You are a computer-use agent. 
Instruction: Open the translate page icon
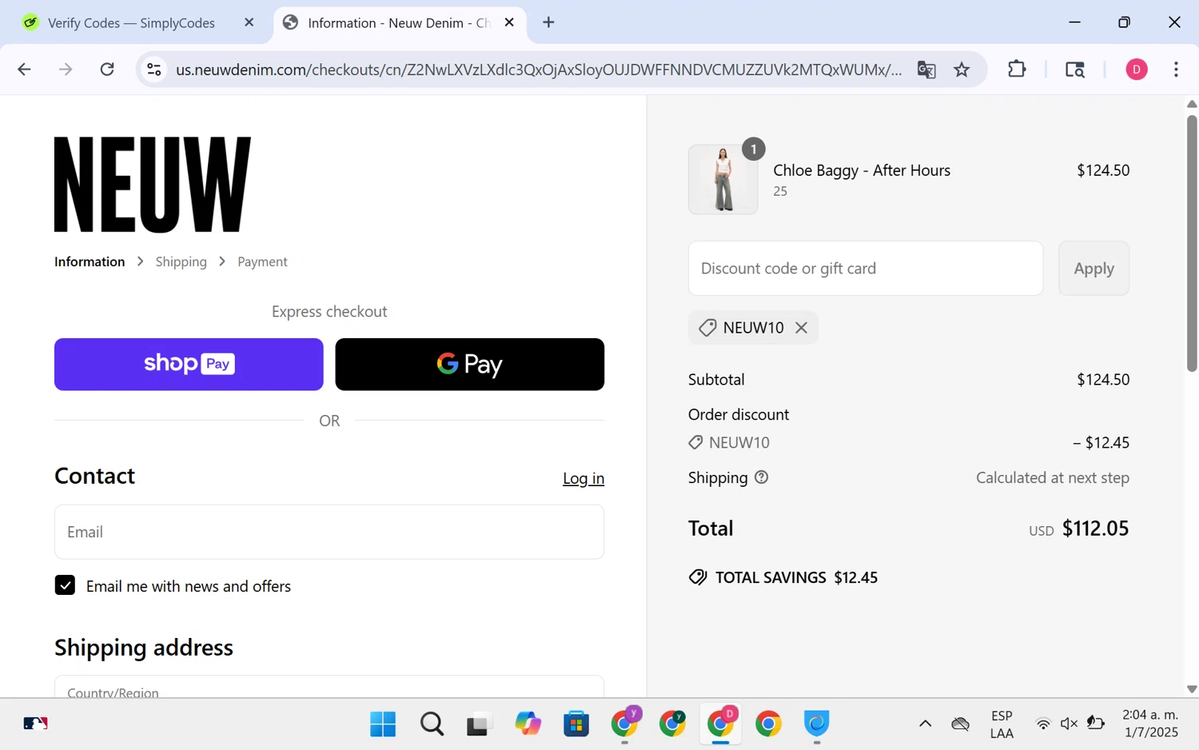point(926,70)
